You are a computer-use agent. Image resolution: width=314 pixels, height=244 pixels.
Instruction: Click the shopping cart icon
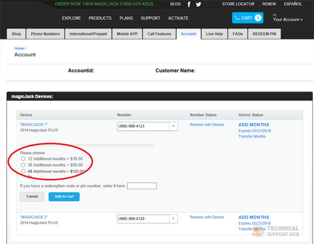237,18
